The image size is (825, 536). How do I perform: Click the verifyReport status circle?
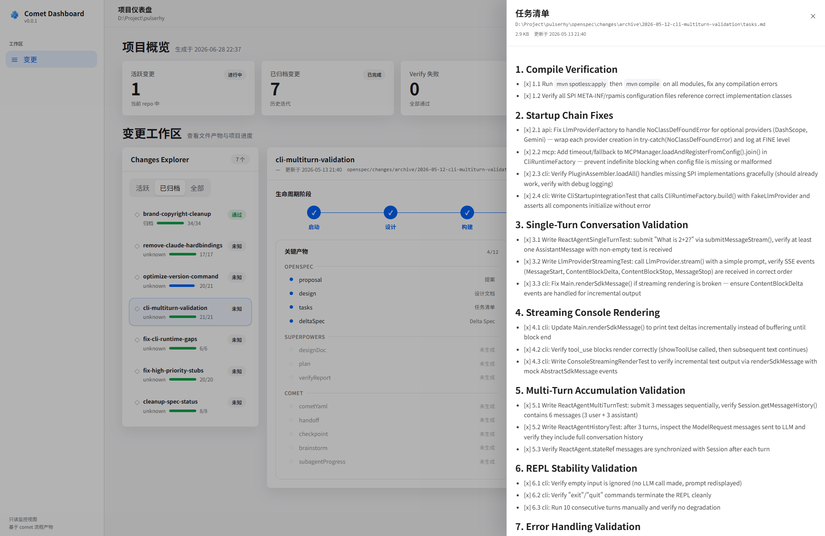[291, 378]
